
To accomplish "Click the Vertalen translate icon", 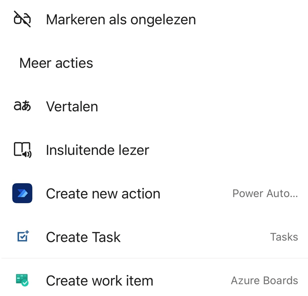I will click(22, 106).
